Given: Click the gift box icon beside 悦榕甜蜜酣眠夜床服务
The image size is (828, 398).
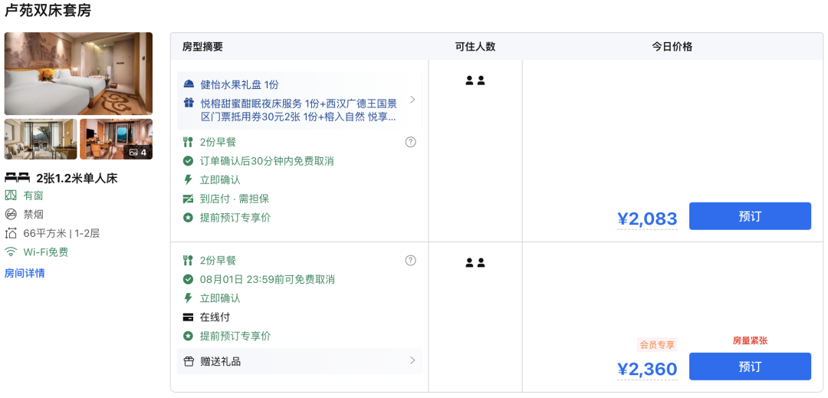Looking at the screenshot, I should click(x=189, y=103).
